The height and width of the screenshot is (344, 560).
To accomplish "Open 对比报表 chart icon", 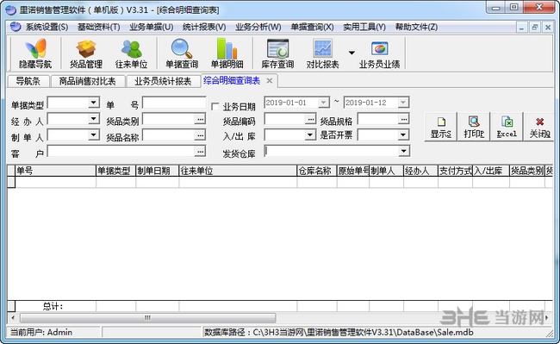I will tap(322, 53).
